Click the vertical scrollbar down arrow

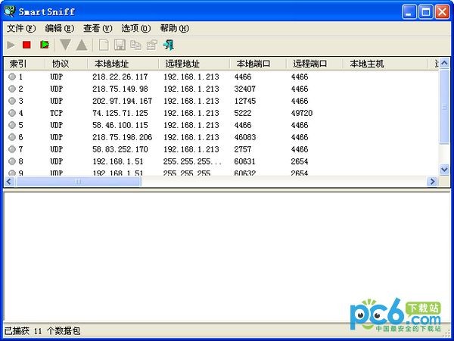tap(444, 169)
